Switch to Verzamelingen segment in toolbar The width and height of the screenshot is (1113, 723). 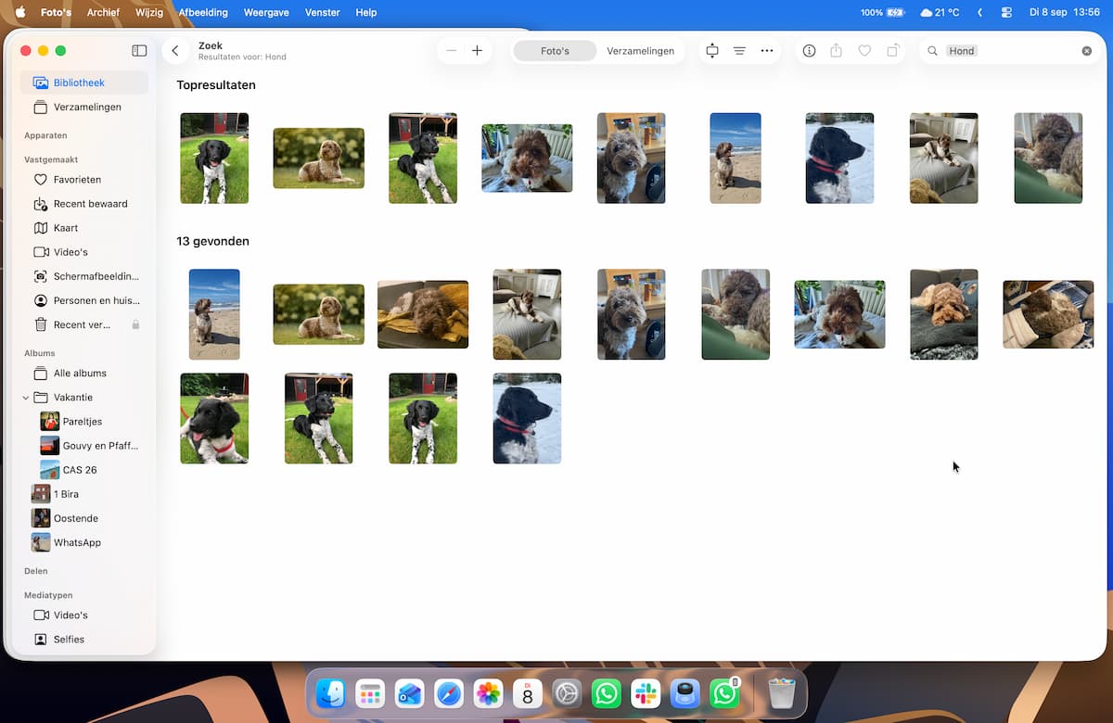coord(640,51)
